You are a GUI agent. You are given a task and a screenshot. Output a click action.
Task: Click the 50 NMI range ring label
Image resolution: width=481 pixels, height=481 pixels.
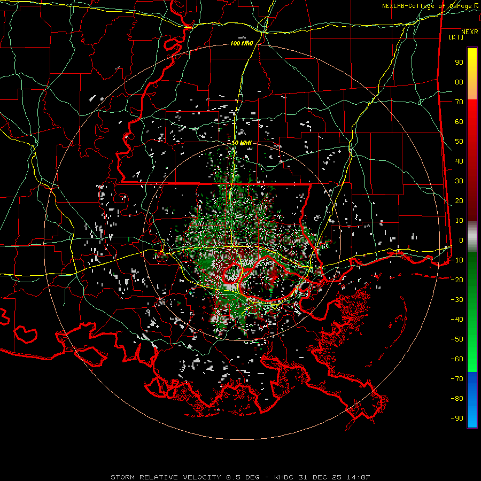pyautogui.click(x=242, y=143)
